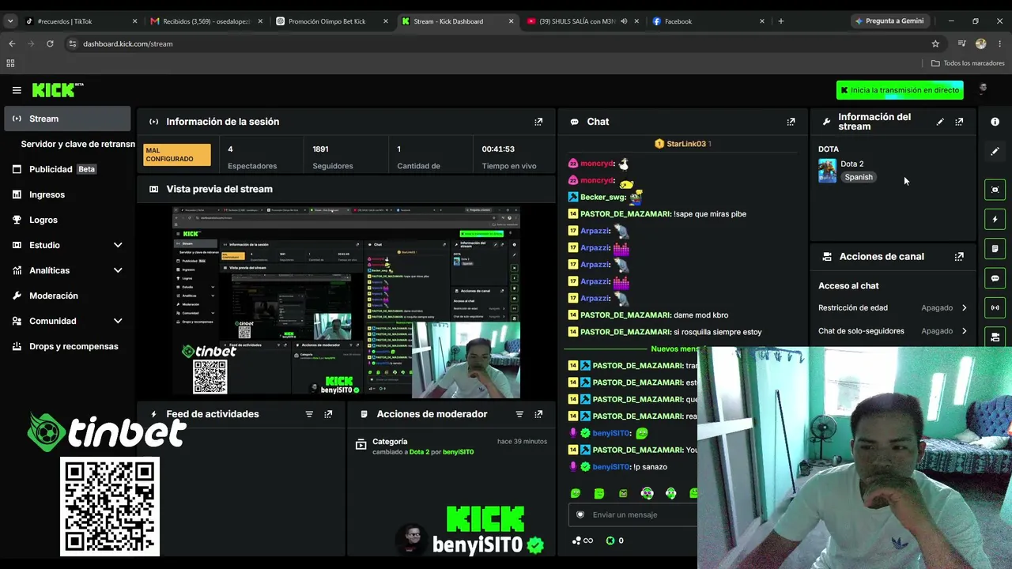
Task: Select the first green emote in quick row
Action: coord(576,493)
